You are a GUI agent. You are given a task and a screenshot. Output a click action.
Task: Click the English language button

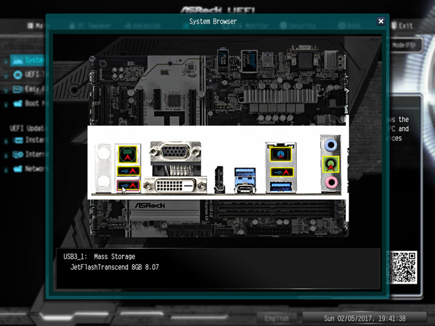pyautogui.click(x=277, y=318)
